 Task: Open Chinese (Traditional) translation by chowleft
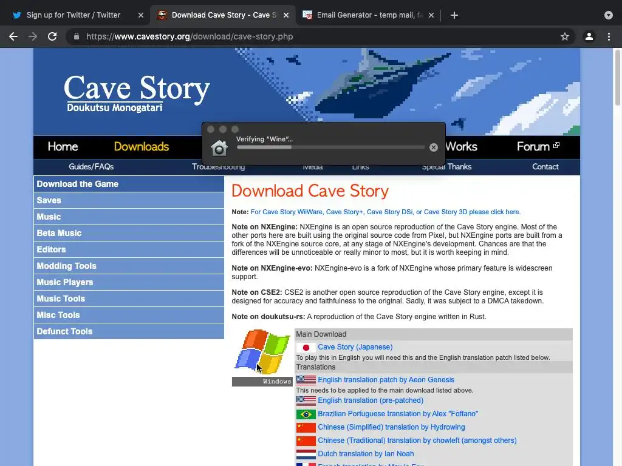click(x=417, y=441)
